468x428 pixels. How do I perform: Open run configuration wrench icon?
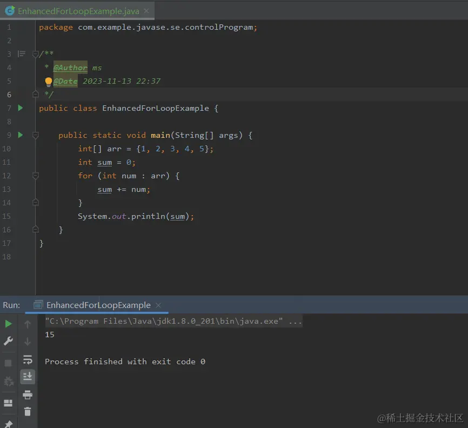[x=8, y=341]
